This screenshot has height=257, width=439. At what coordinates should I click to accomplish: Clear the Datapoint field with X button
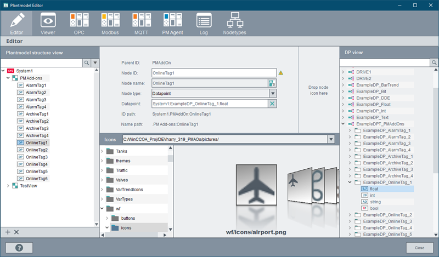tap(272, 104)
